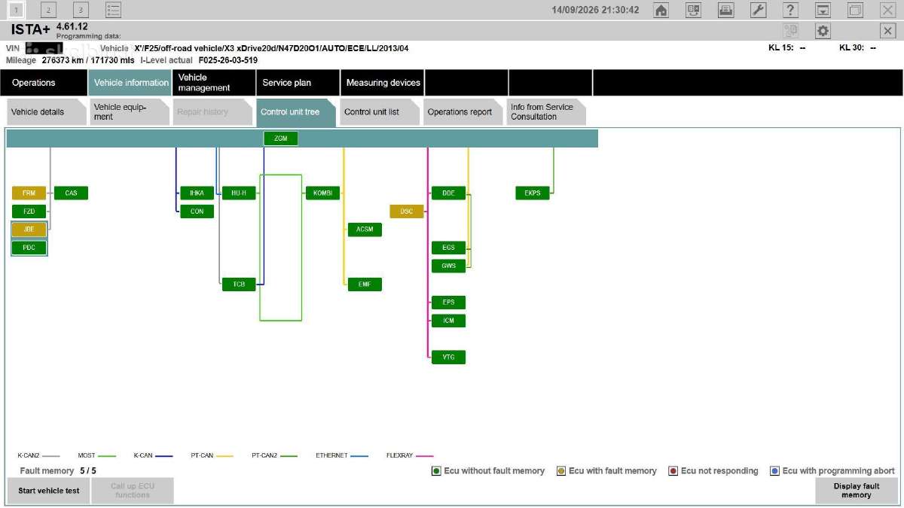This screenshot has height=508, width=904.
Task: Click the print icon in top toolbar
Action: pyautogui.click(x=725, y=11)
